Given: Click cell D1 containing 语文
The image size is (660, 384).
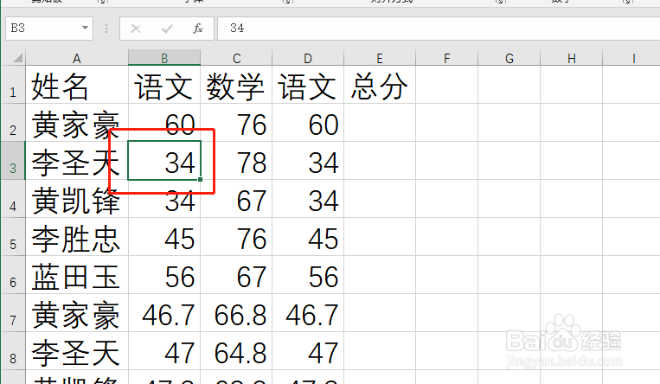Looking at the screenshot, I should [308, 85].
